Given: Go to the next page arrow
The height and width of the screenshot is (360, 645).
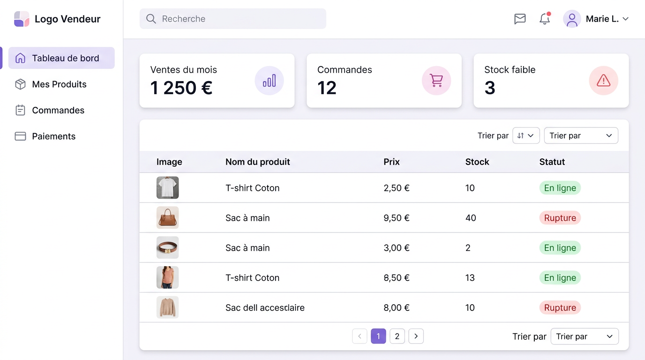Looking at the screenshot, I should [416, 336].
